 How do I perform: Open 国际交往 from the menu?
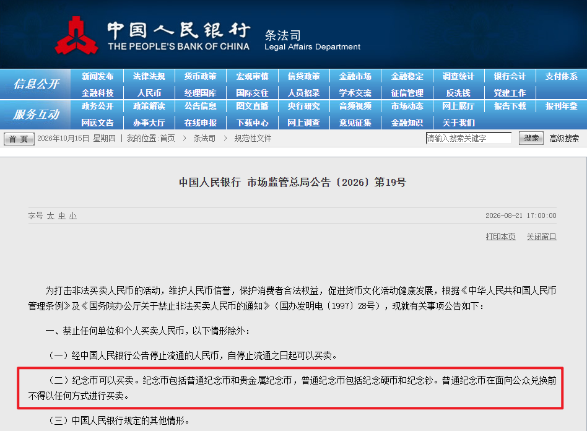coord(252,93)
